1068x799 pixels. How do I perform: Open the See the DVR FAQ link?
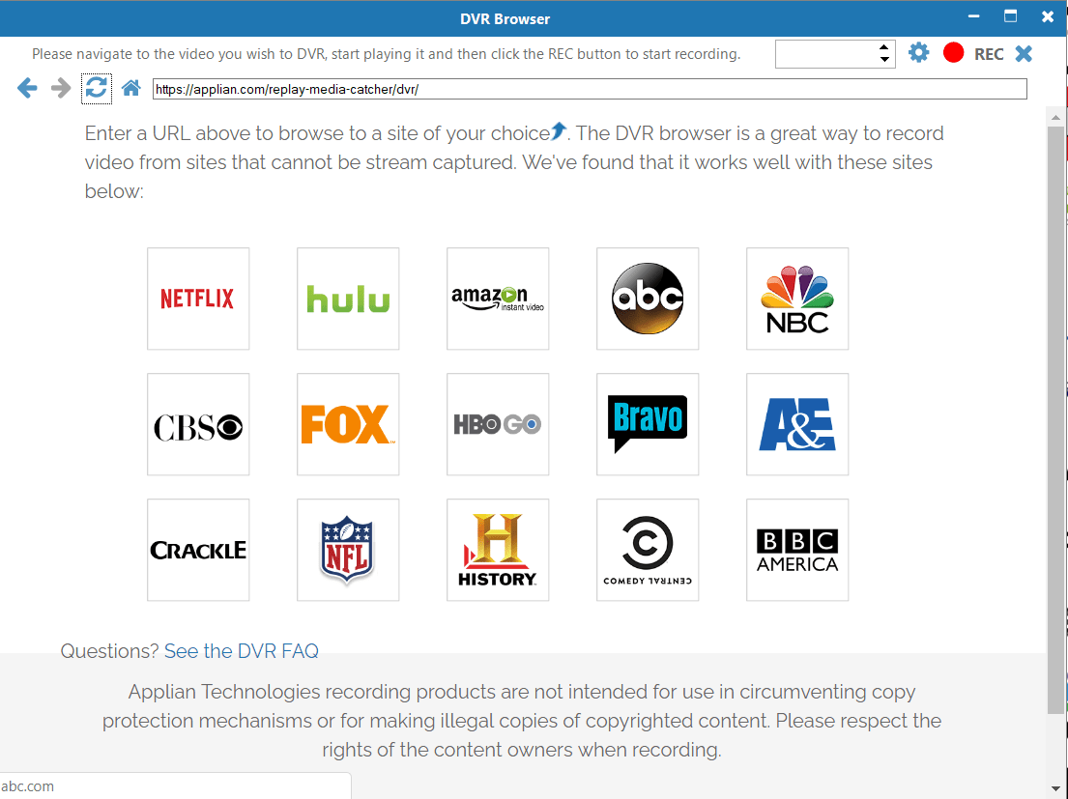pyautogui.click(x=241, y=651)
